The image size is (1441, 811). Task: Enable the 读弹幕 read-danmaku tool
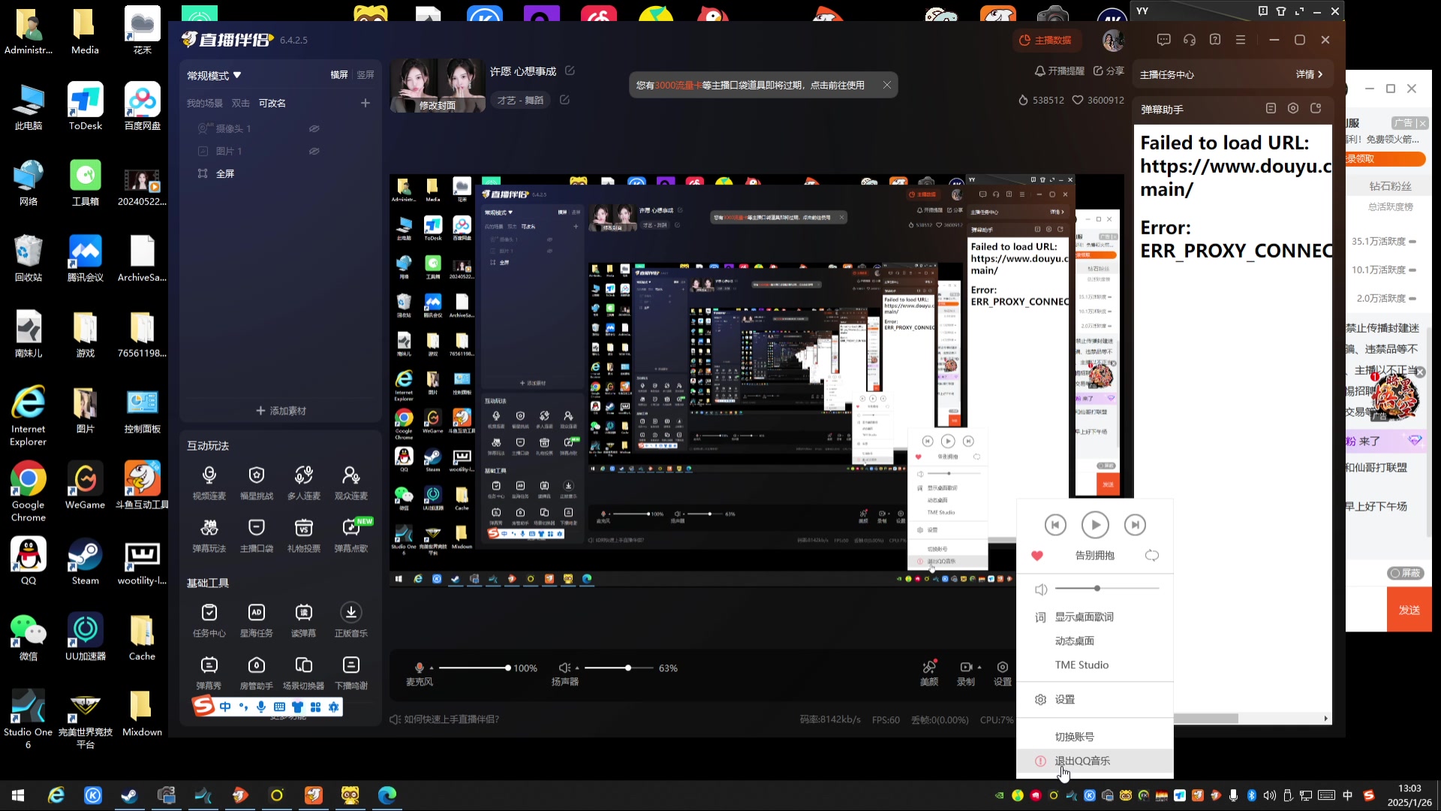[x=304, y=620]
